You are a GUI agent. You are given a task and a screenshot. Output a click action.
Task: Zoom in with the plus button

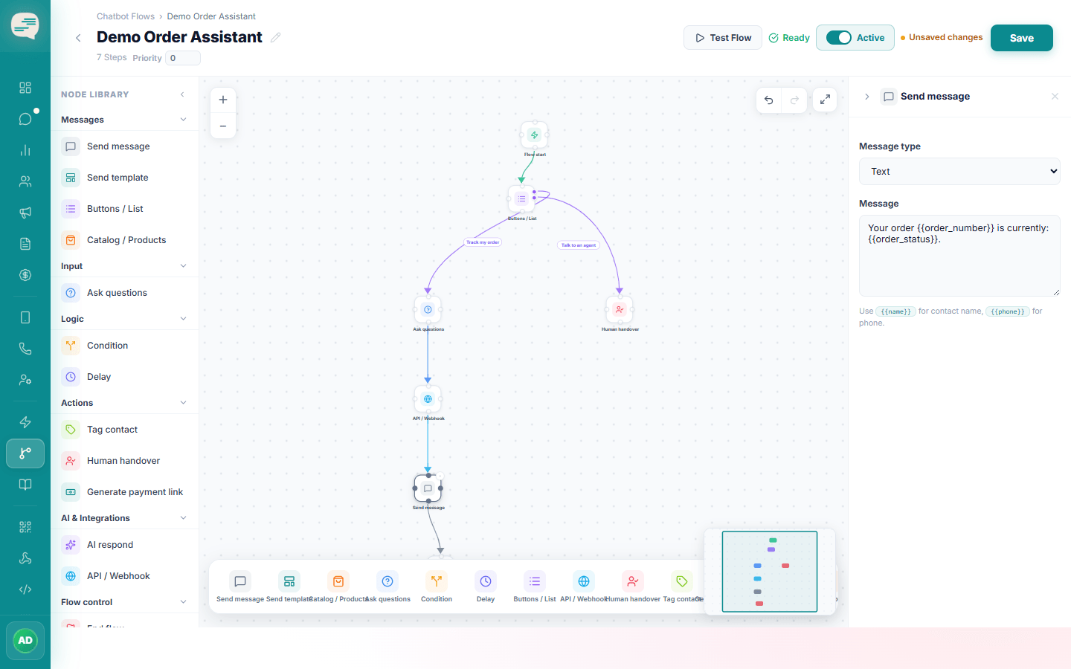223,100
